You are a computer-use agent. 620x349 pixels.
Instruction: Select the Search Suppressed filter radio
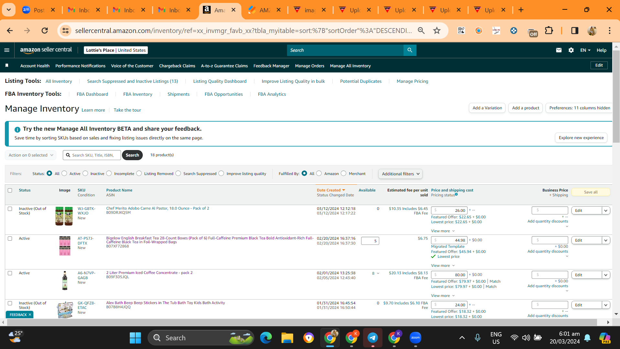[x=178, y=173]
